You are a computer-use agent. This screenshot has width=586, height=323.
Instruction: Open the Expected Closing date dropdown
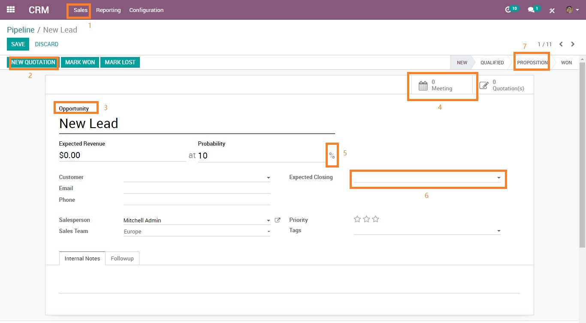[498, 177]
